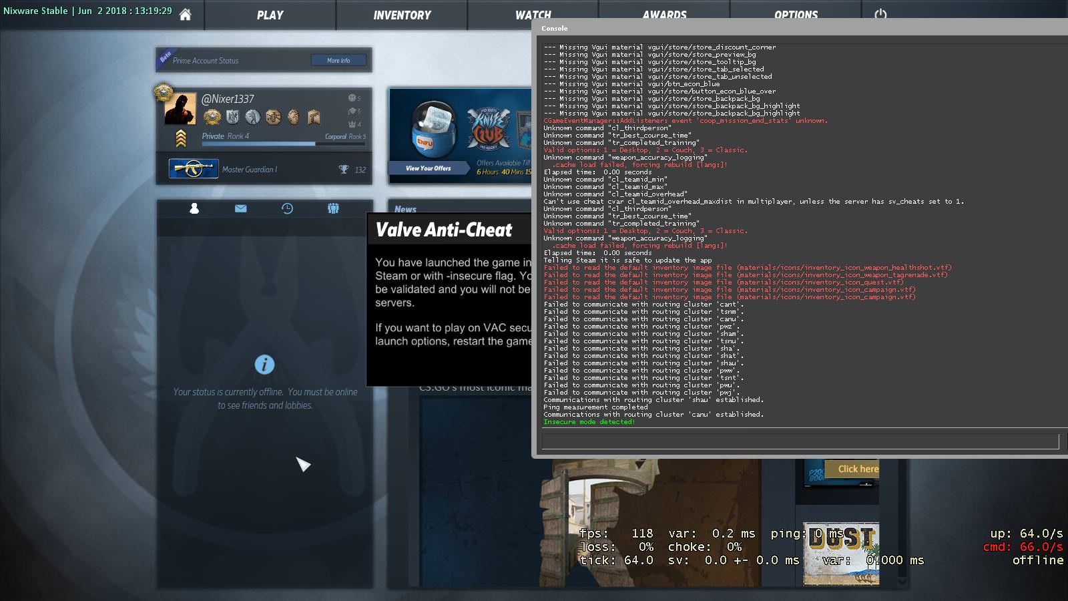Click the AK-47 Master Guardian rank badge
Image resolution: width=1068 pixels, height=601 pixels.
(194, 169)
